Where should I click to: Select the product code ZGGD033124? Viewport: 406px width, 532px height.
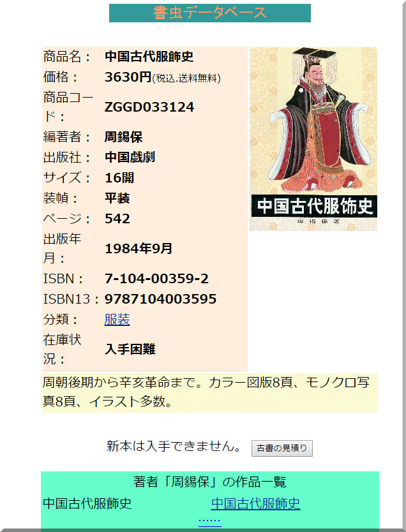coord(149,107)
